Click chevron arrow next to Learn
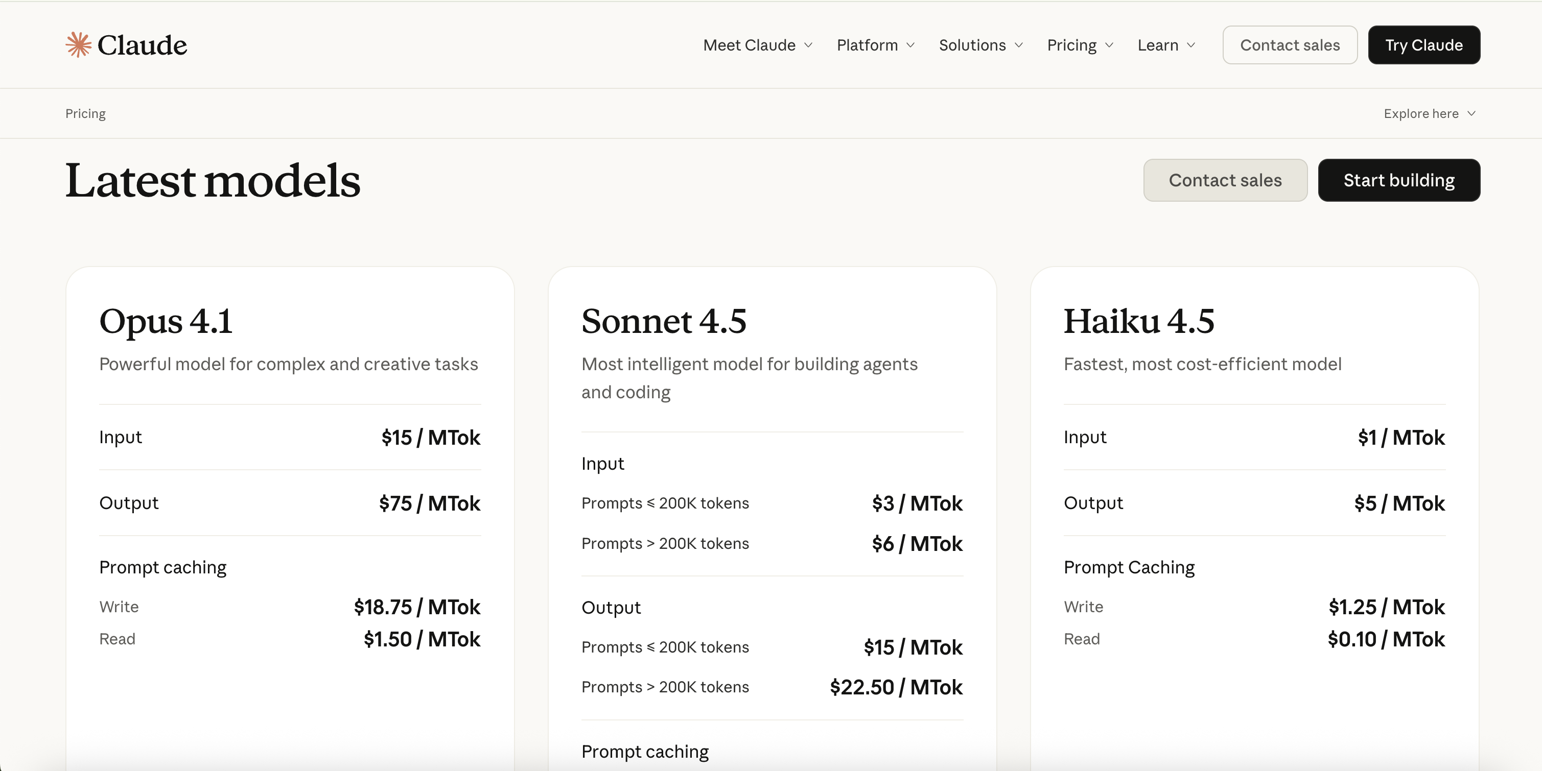1542x771 pixels. click(1190, 45)
